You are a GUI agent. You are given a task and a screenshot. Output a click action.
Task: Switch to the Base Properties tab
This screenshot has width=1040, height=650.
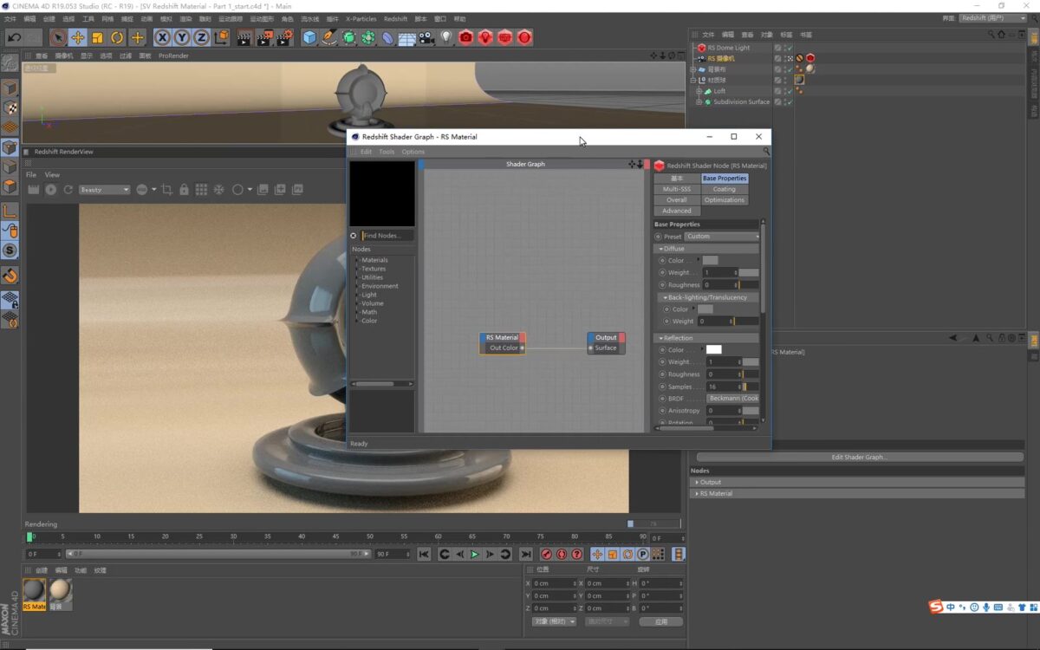pyautogui.click(x=725, y=178)
